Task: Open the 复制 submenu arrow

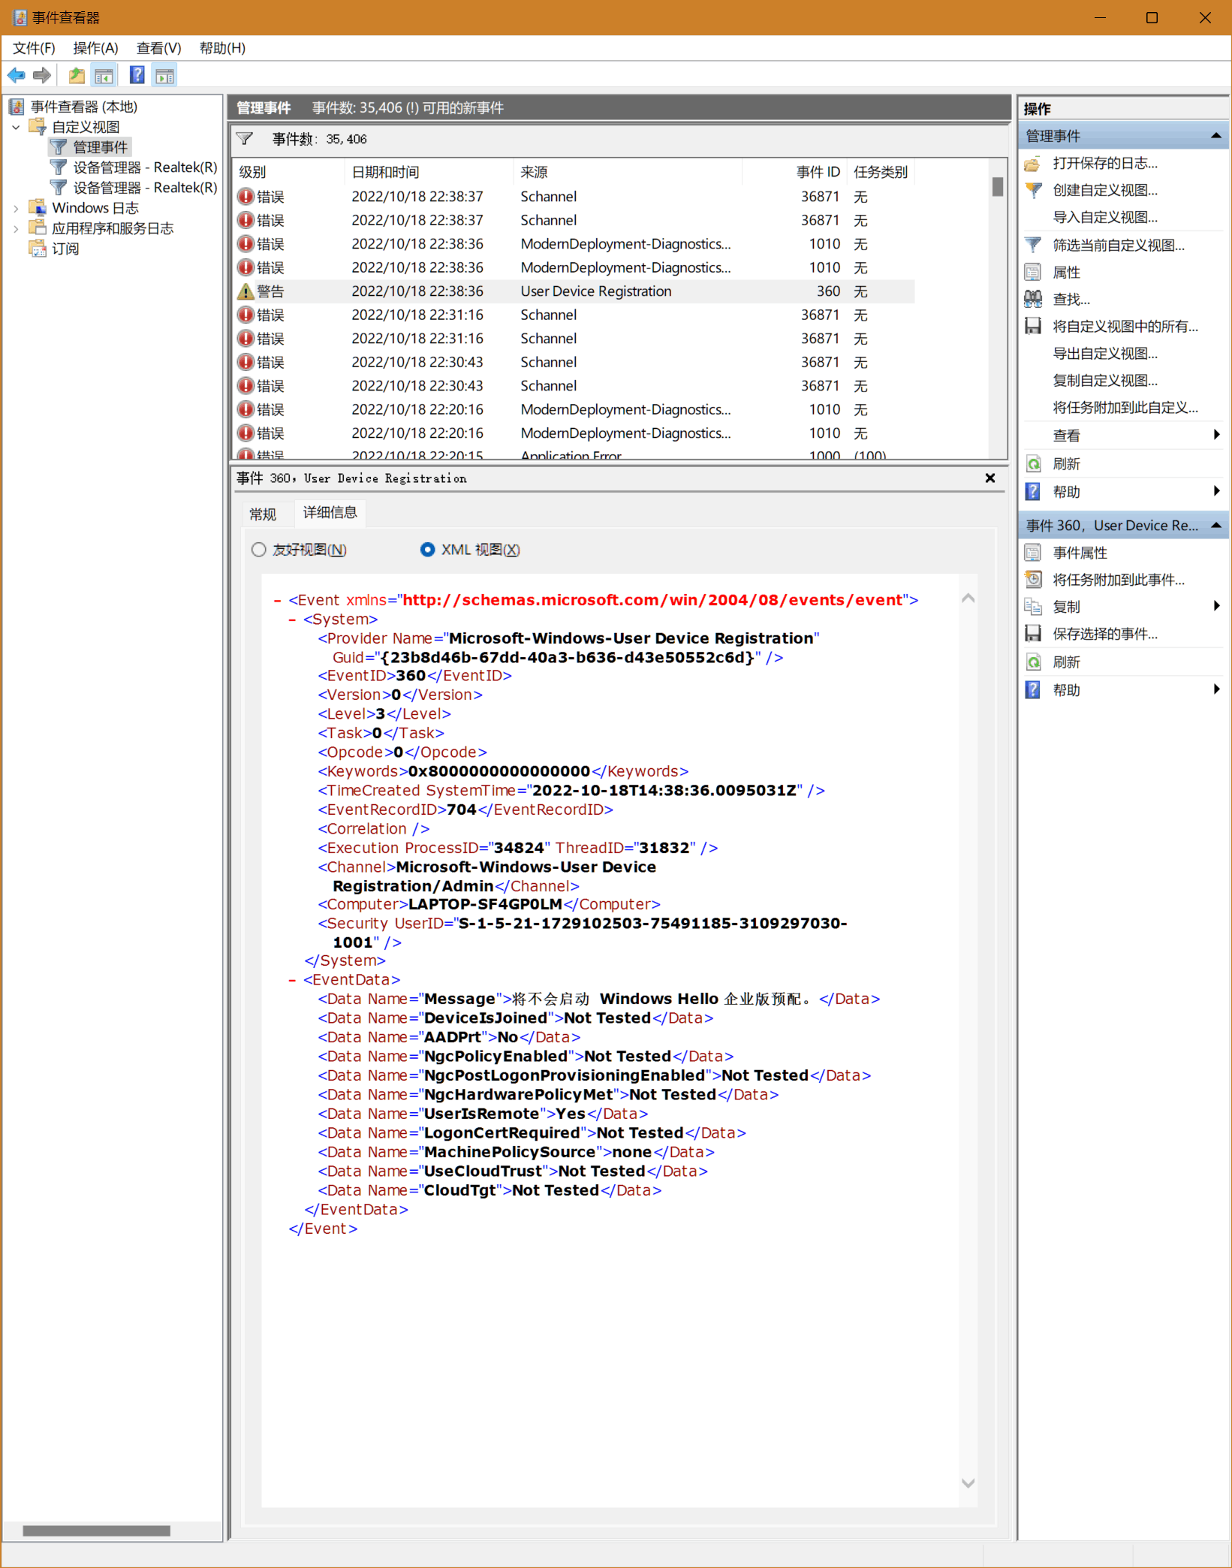Action: coord(1216,607)
